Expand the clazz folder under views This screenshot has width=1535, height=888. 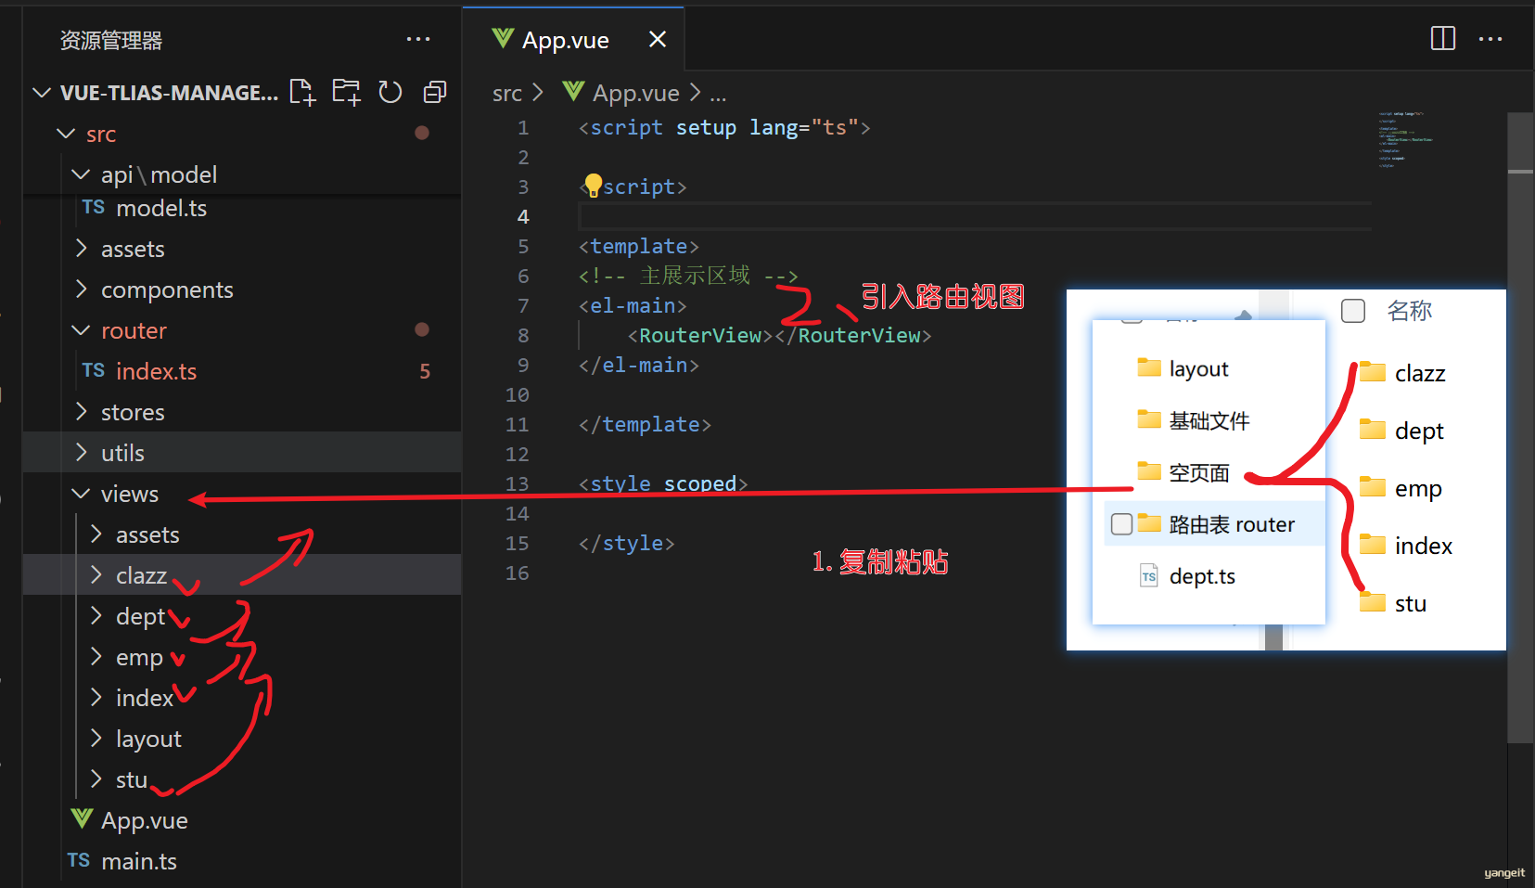[96, 575]
